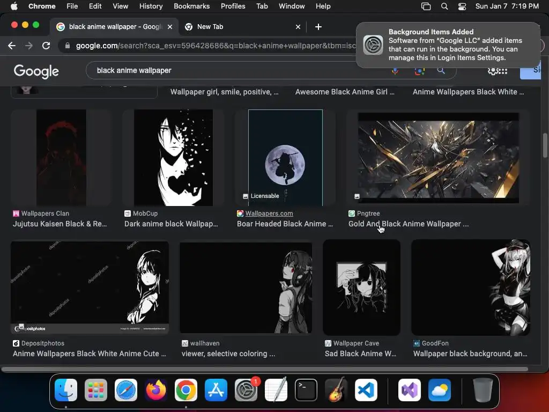Open the History menu
The height and width of the screenshot is (412, 549).
click(x=151, y=6)
